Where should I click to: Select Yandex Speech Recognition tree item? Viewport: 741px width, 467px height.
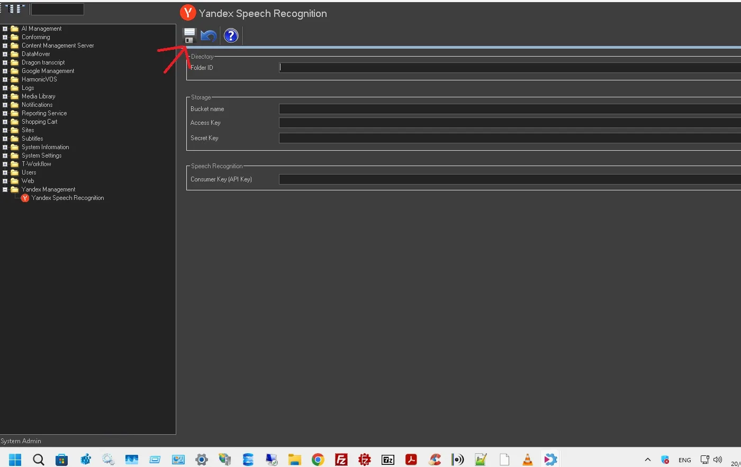67,198
